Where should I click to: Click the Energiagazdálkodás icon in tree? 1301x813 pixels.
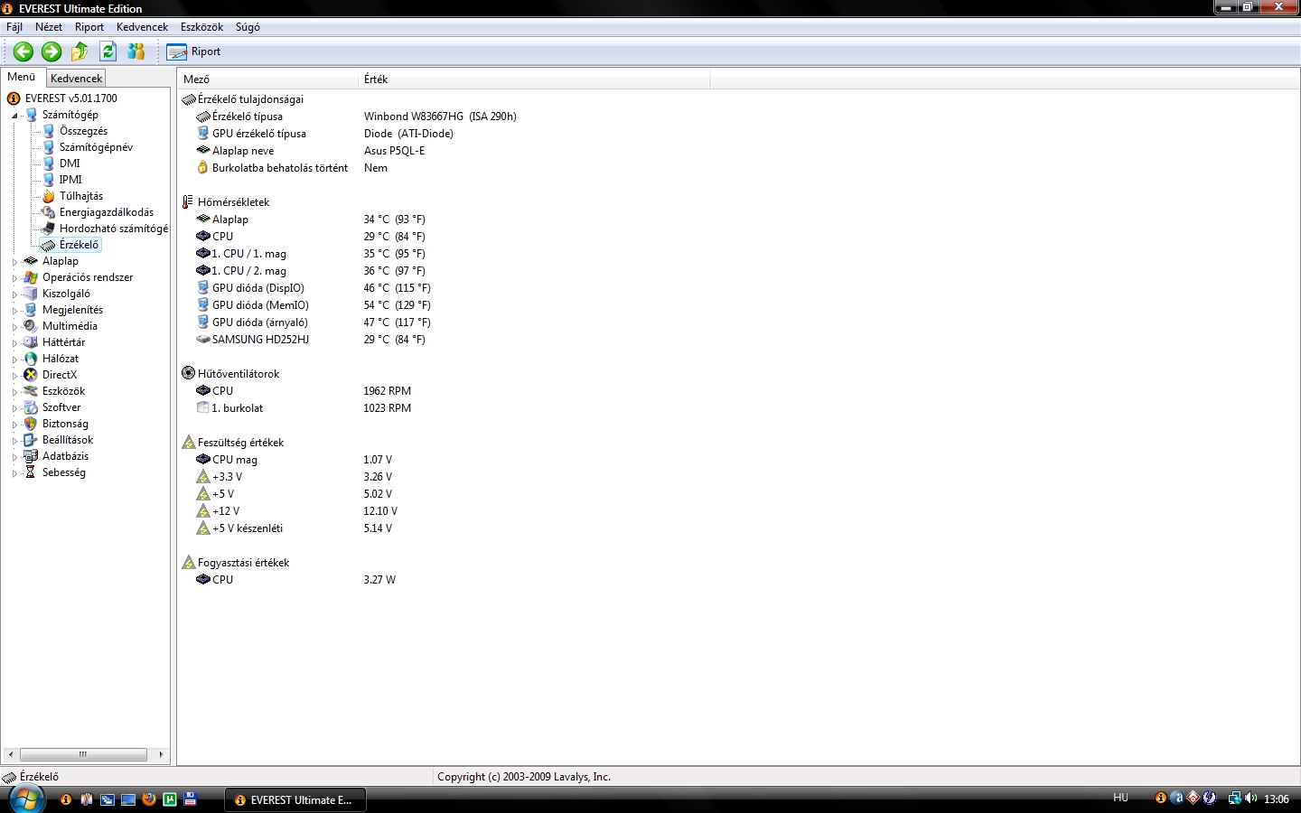click(49, 212)
